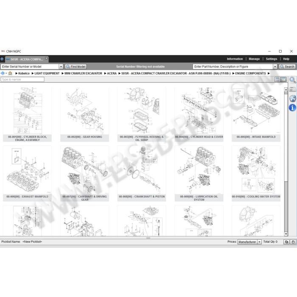The image size is (297, 297).
Task: Click the picklist restore panel icon
Action: tap(286, 242)
